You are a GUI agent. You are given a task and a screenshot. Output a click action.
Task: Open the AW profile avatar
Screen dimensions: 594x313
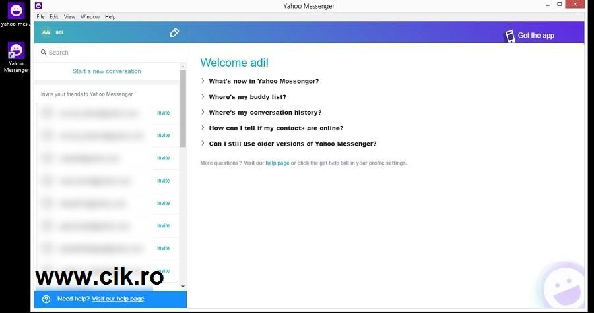coord(46,32)
